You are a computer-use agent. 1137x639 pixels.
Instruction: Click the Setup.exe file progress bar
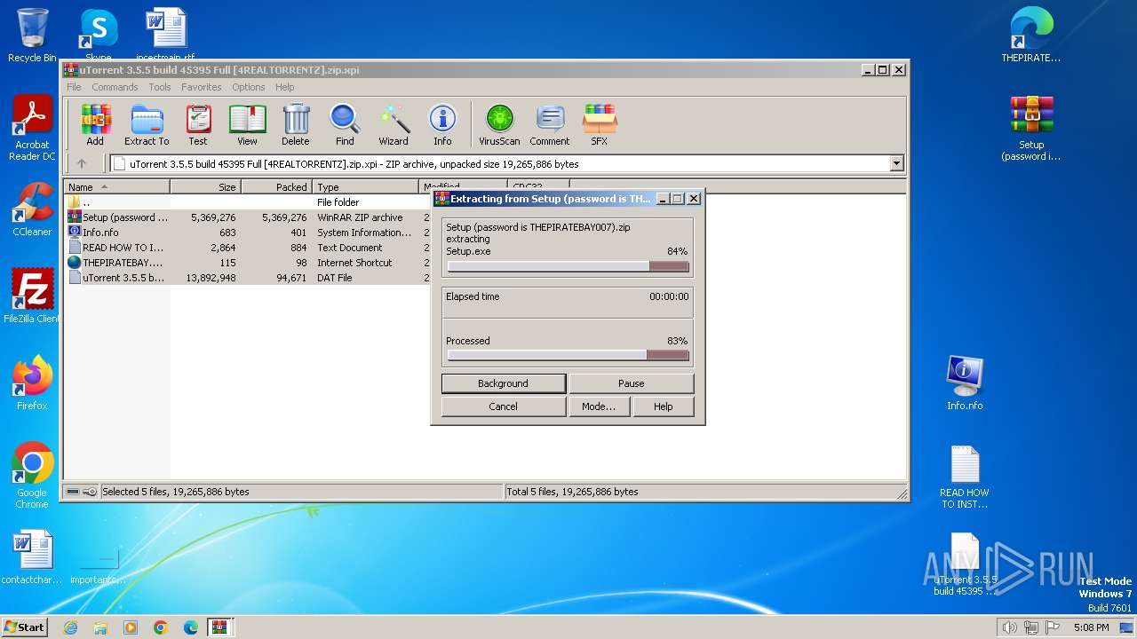(568, 266)
